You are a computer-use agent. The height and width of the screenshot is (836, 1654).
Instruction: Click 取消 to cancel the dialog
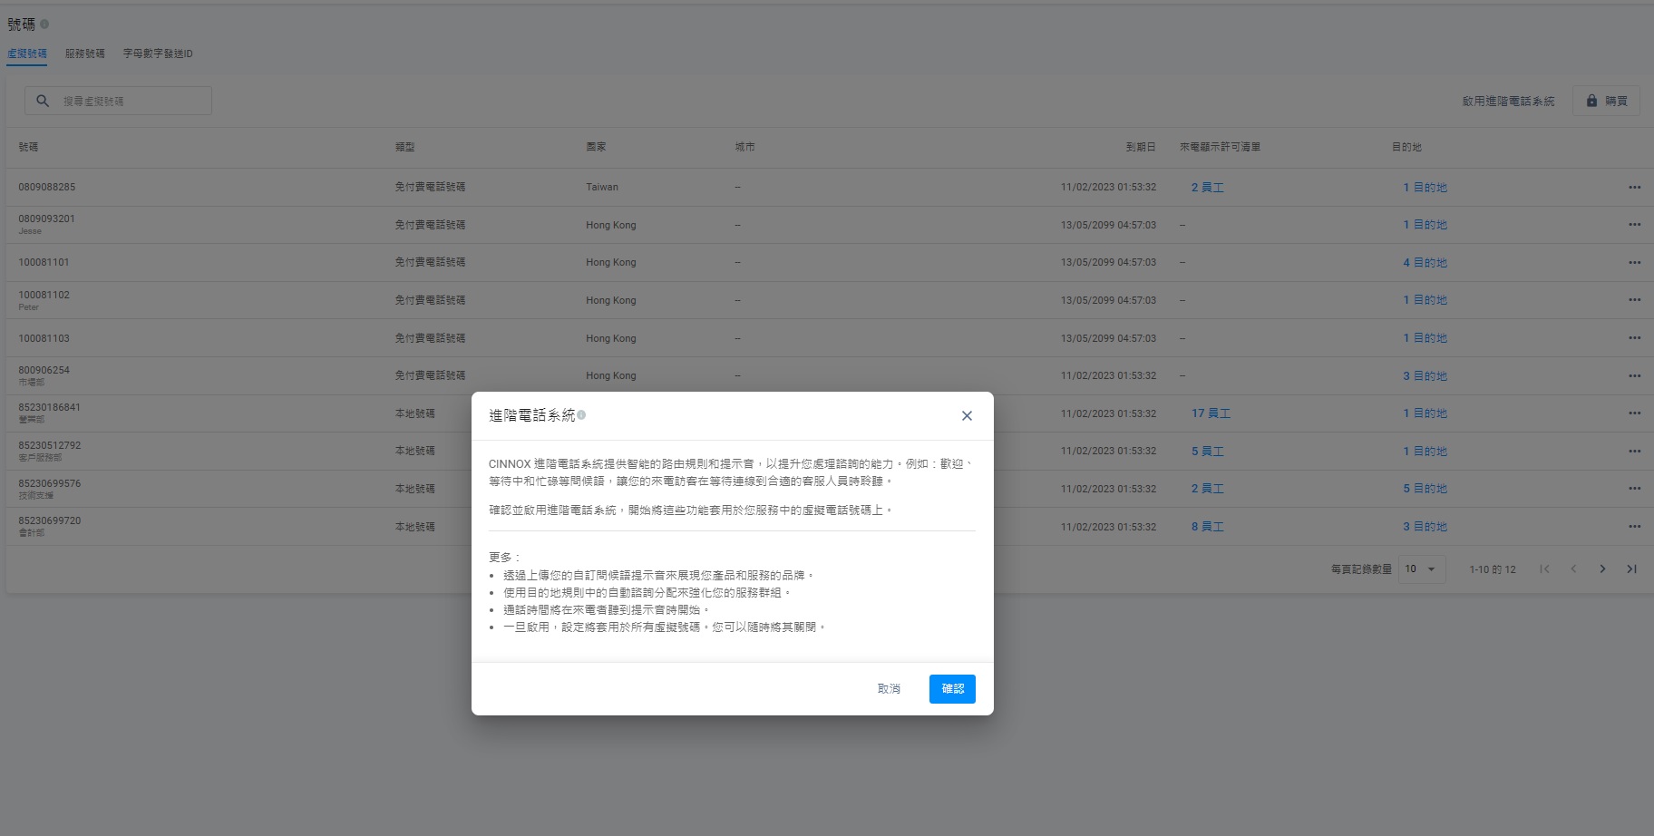[889, 689]
